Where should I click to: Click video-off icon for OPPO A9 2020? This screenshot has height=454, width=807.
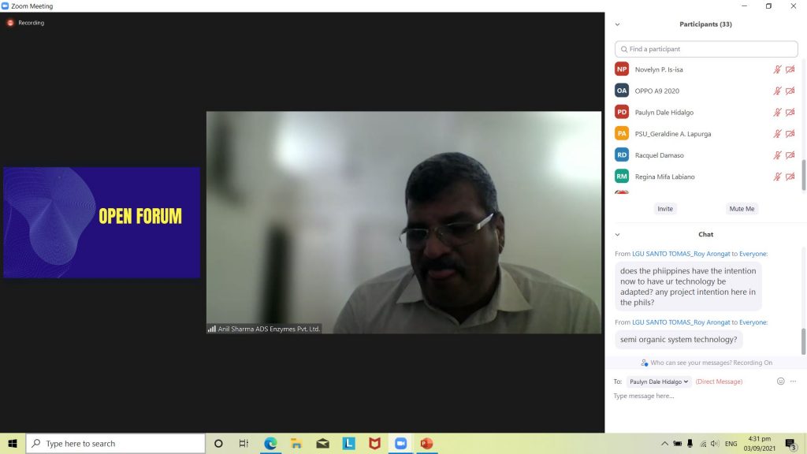790,91
